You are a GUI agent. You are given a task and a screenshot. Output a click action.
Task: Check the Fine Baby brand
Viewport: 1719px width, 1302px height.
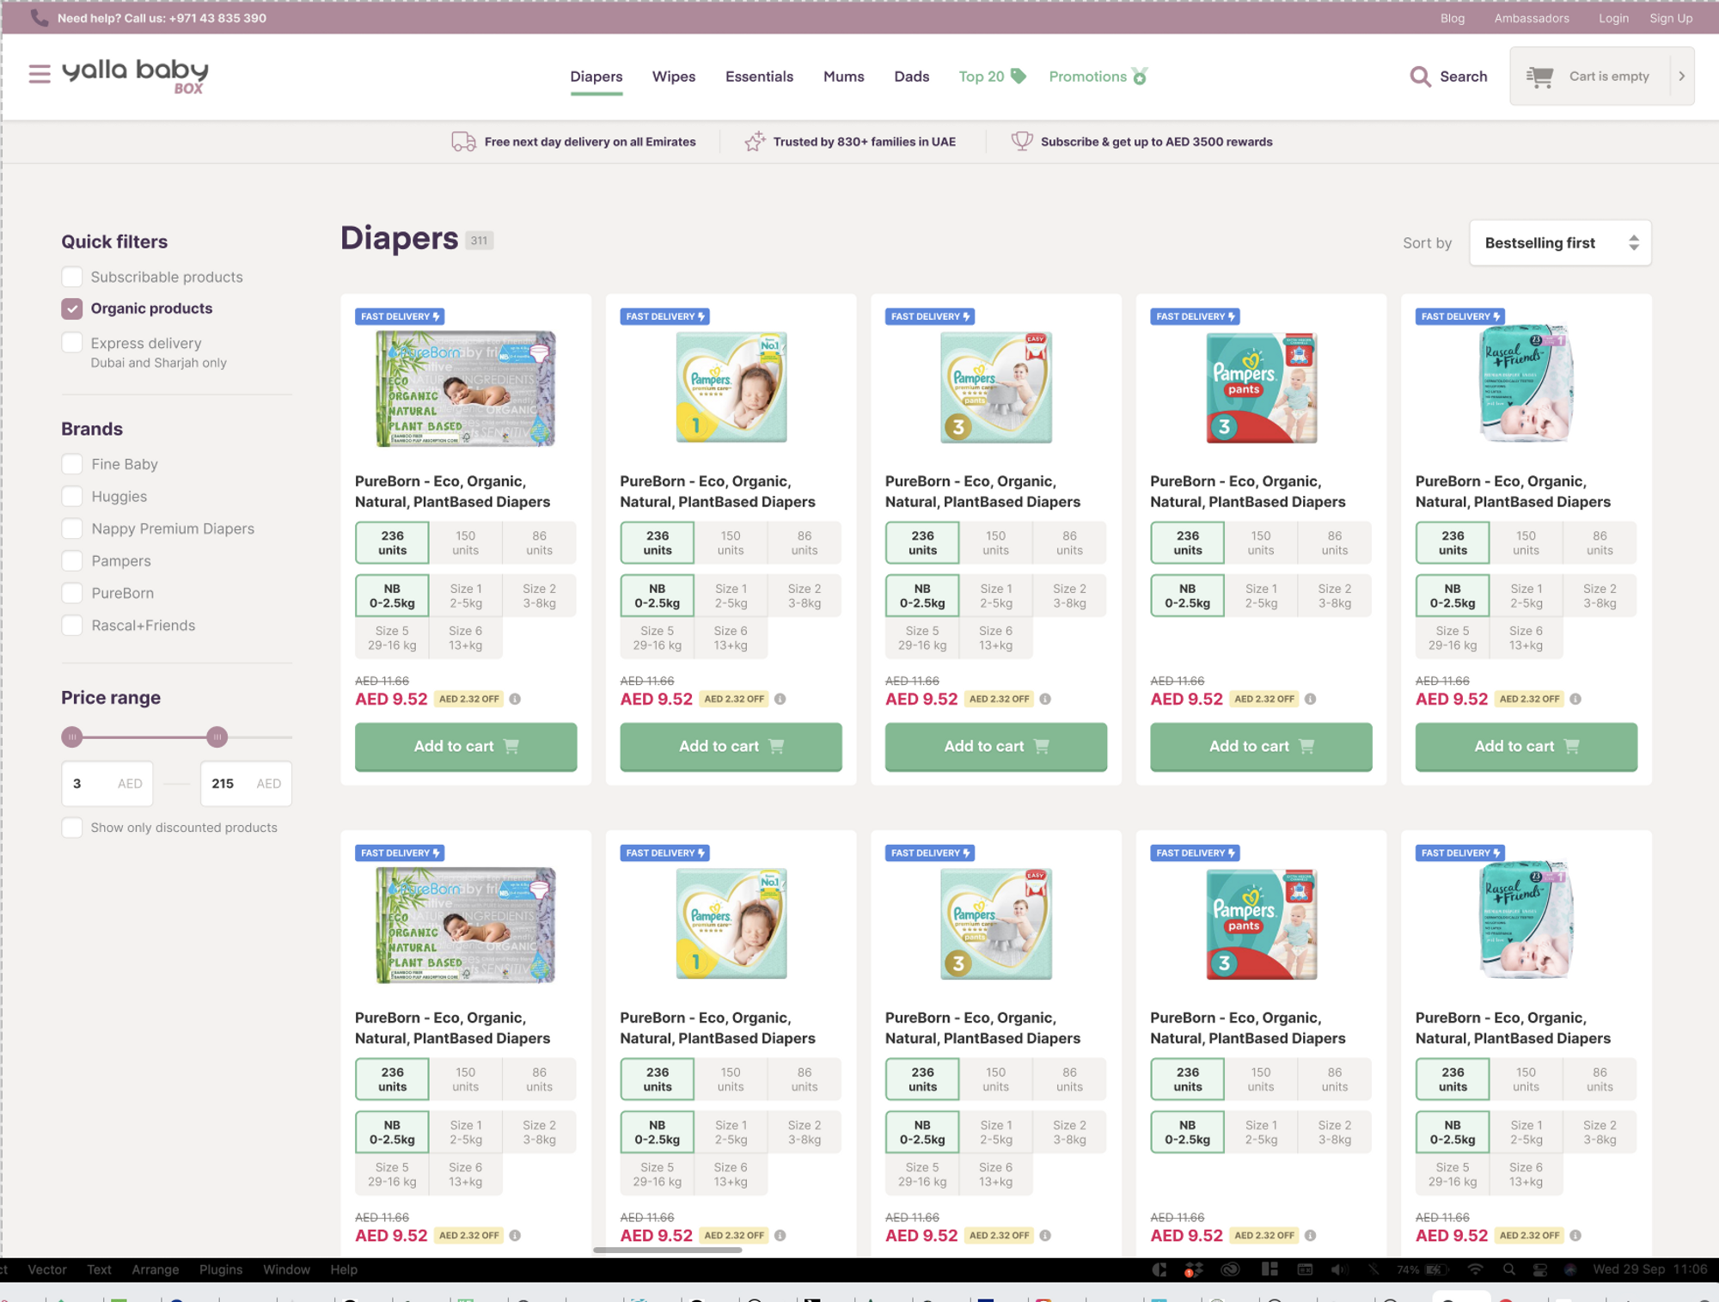tap(72, 464)
